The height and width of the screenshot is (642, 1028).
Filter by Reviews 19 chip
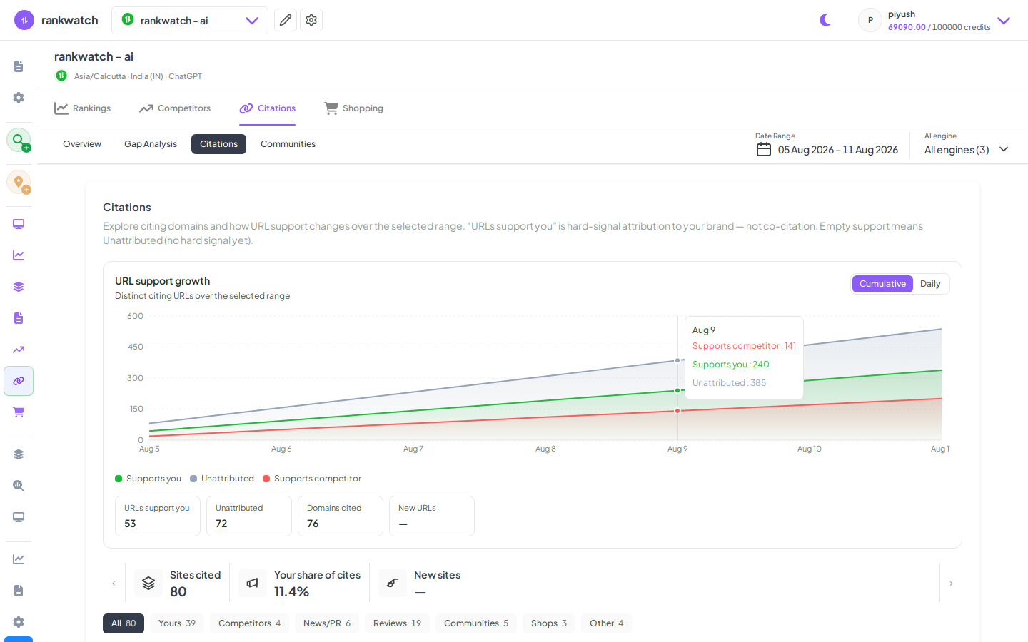coord(397,623)
